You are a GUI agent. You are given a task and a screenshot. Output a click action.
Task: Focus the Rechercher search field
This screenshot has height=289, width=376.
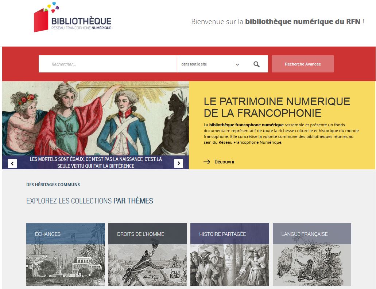click(108, 64)
